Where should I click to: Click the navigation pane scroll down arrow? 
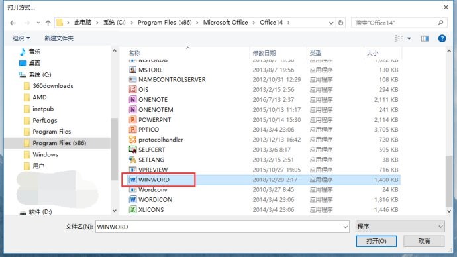click(x=114, y=211)
